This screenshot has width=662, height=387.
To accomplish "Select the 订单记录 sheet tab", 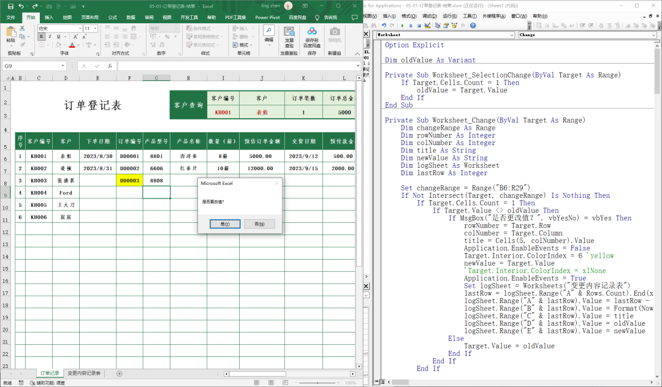I will 50,373.
